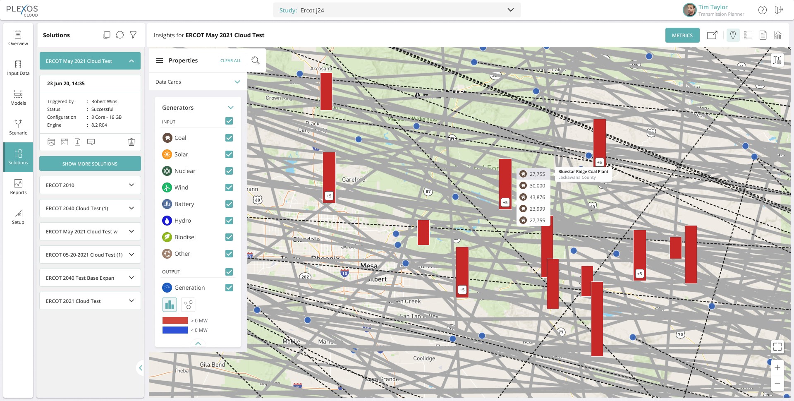Uncheck the Nuclear generator checkbox

[x=229, y=171]
